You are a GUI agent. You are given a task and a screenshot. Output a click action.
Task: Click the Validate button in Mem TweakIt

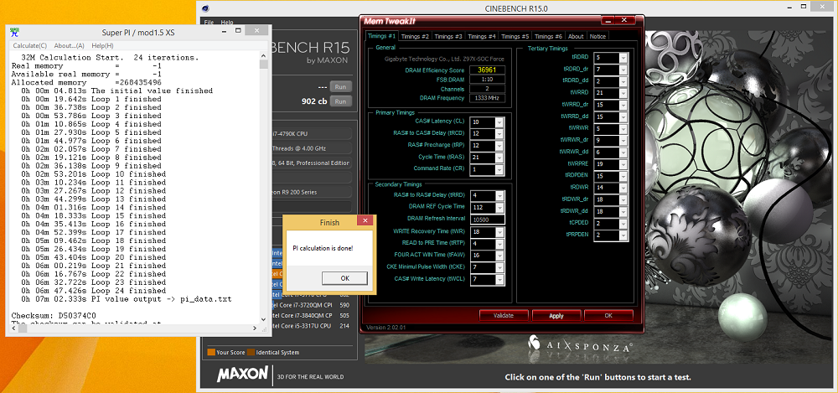[504, 315]
